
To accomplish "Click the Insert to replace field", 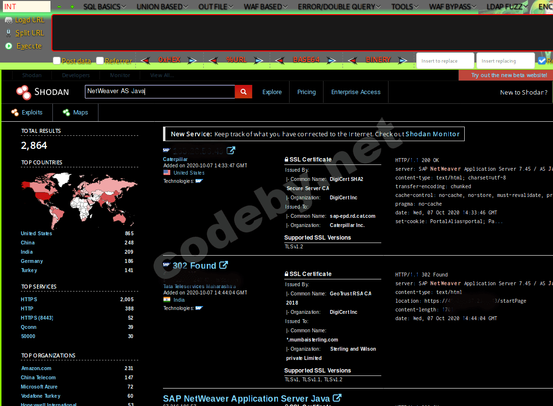I will [x=445, y=61].
